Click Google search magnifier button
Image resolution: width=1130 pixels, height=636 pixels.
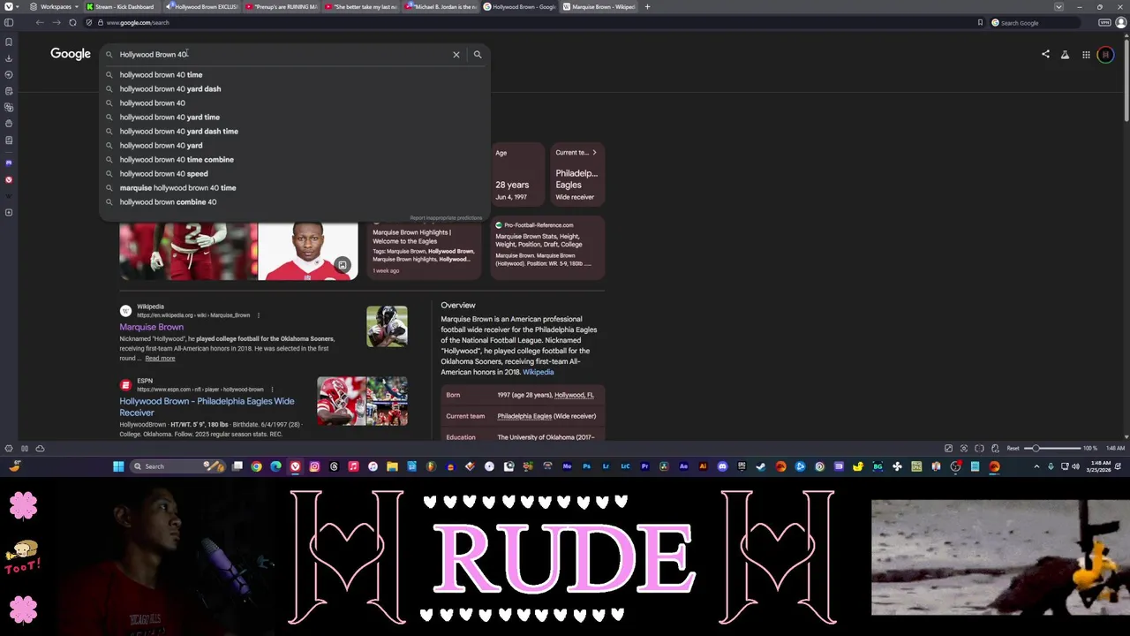(478, 55)
